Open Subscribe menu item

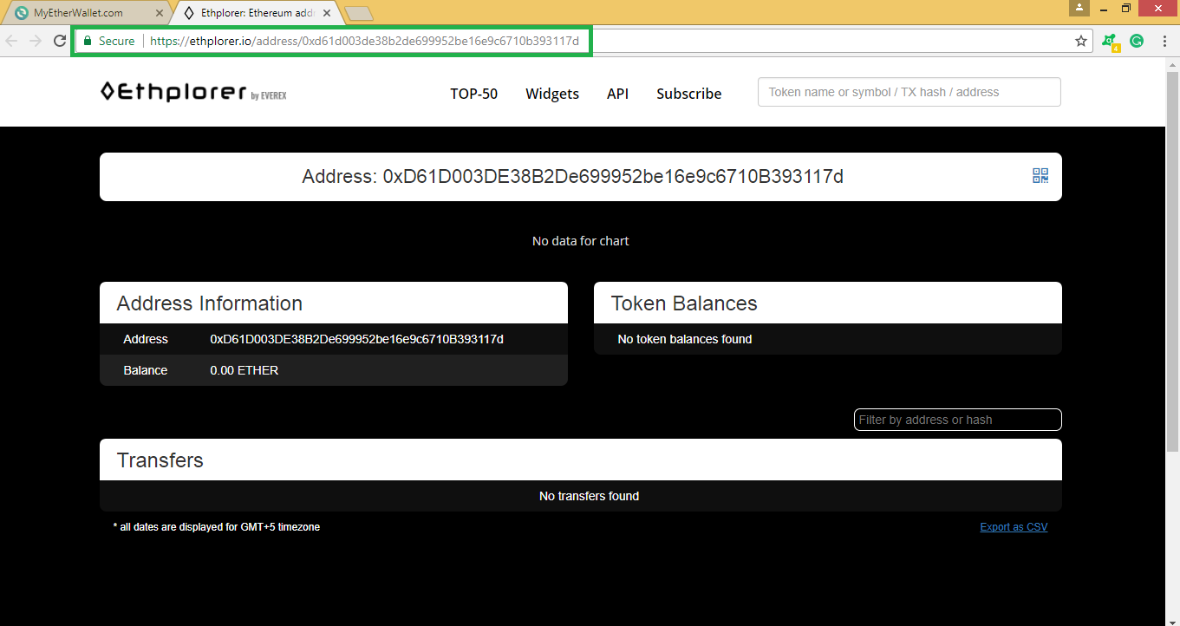(x=688, y=94)
